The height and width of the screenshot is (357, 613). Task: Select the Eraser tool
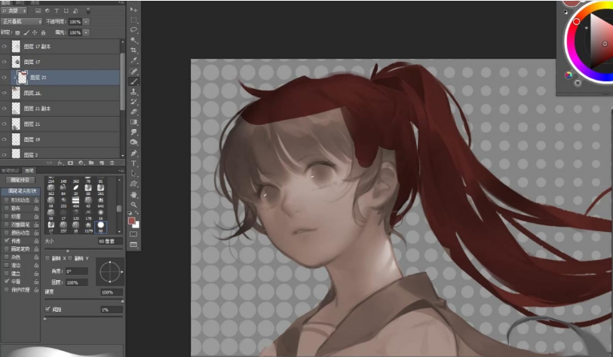click(133, 111)
